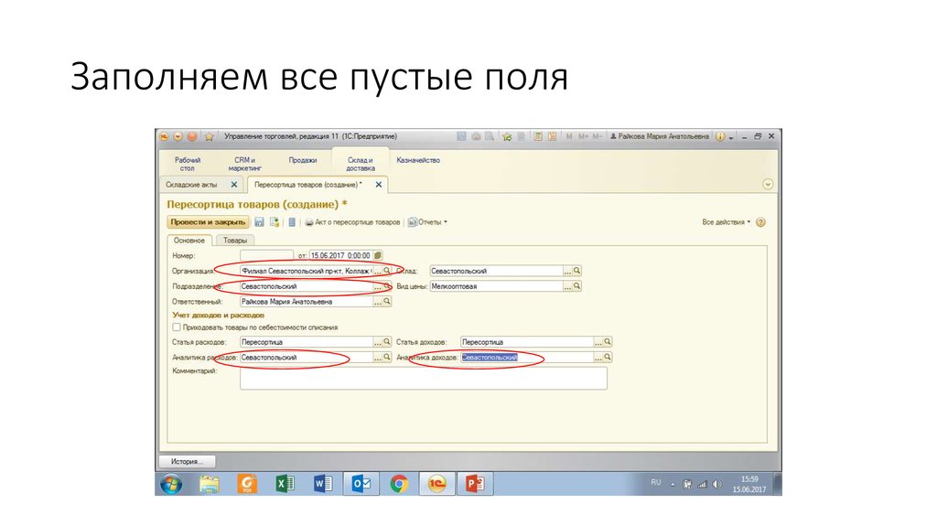Click the Комментарий text area
The image size is (937, 525).
point(424,379)
